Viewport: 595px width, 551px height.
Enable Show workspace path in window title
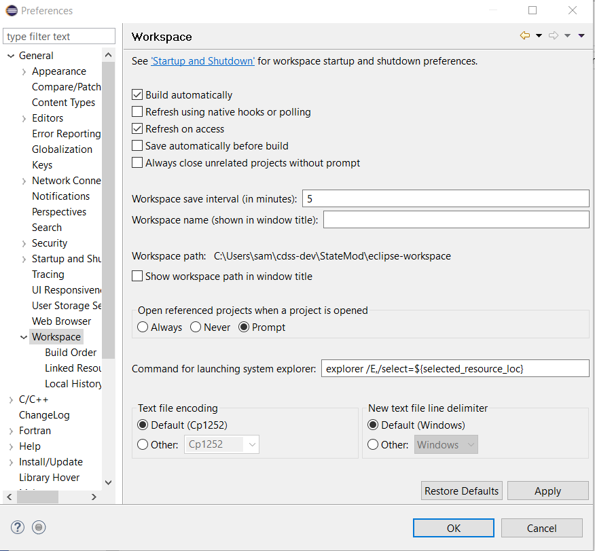(x=137, y=276)
